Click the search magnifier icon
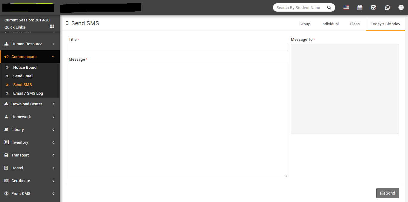This screenshot has width=408, height=202. [329, 8]
